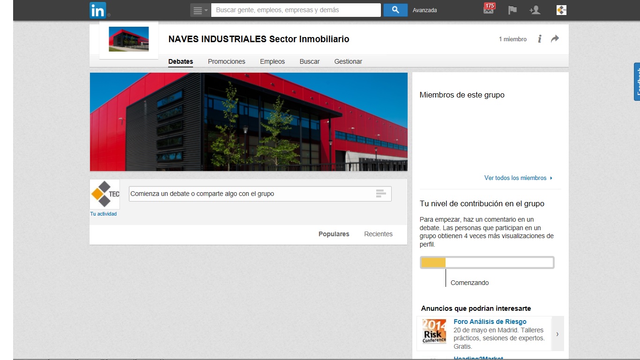The width and height of the screenshot is (640, 360).
Task: Open the messages inbox with 175 badge
Action: [x=489, y=10]
